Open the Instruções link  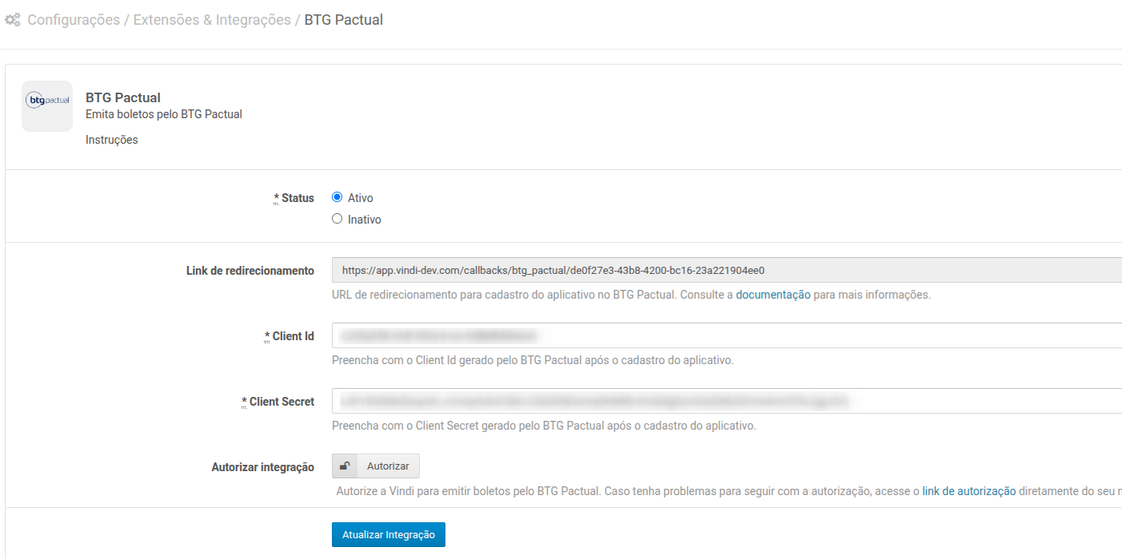(111, 140)
